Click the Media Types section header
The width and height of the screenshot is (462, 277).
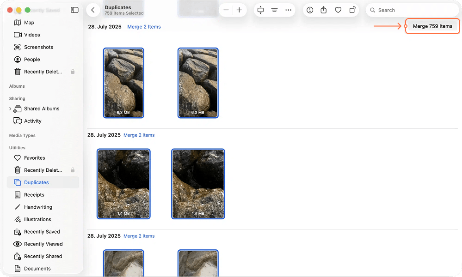[22, 135]
